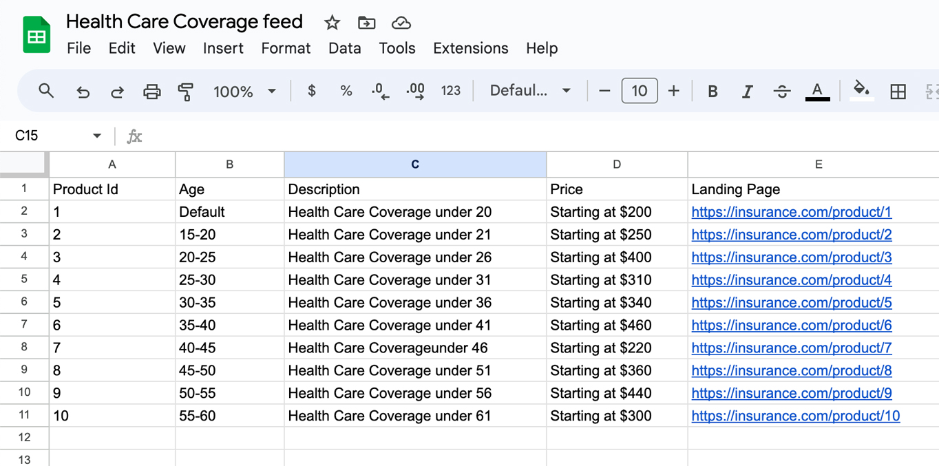Toggle strikethrough formatting

pos(781,92)
